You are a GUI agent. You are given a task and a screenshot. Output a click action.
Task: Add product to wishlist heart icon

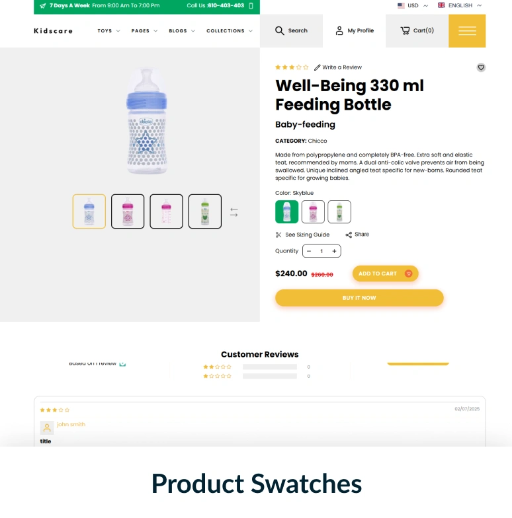click(481, 67)
